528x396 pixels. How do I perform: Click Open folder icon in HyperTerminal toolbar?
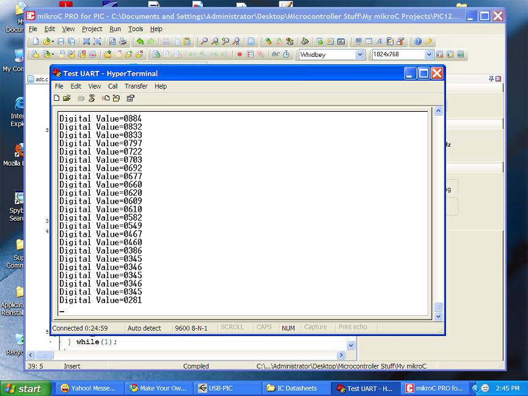[67, 98]
